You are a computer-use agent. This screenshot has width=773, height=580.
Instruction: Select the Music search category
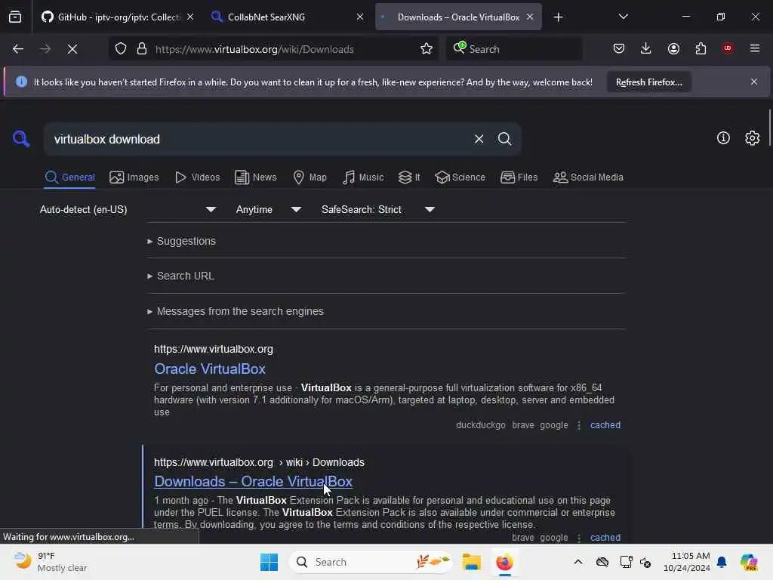tap(363, 177)
